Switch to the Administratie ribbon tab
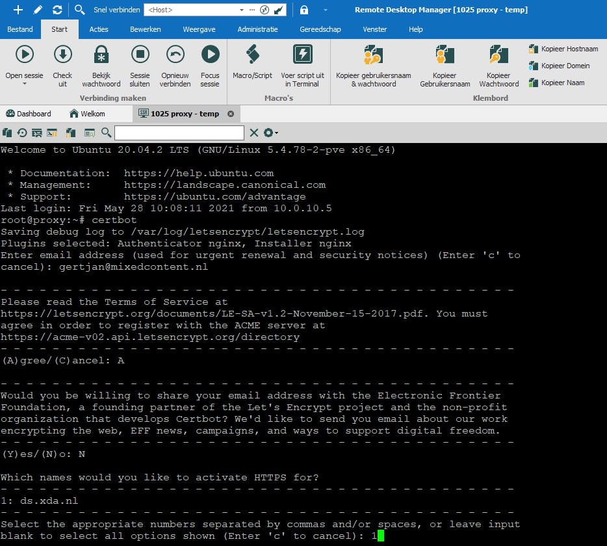This screenshot has width=607, height=546. (x=257, y=29)
